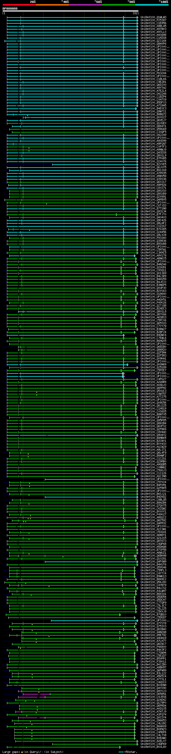Select the UniRef100_B4KG59 label
Viewport: 171px width, 754px height.
point(153,279)
